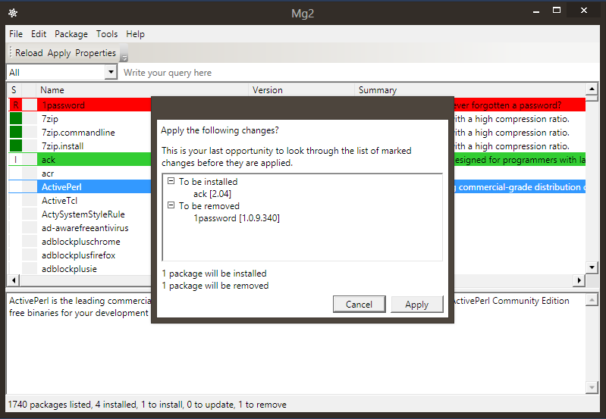Viewport: 606px width, 419px height.
Task: Open the Edit menu
Action: click(39, 34)
